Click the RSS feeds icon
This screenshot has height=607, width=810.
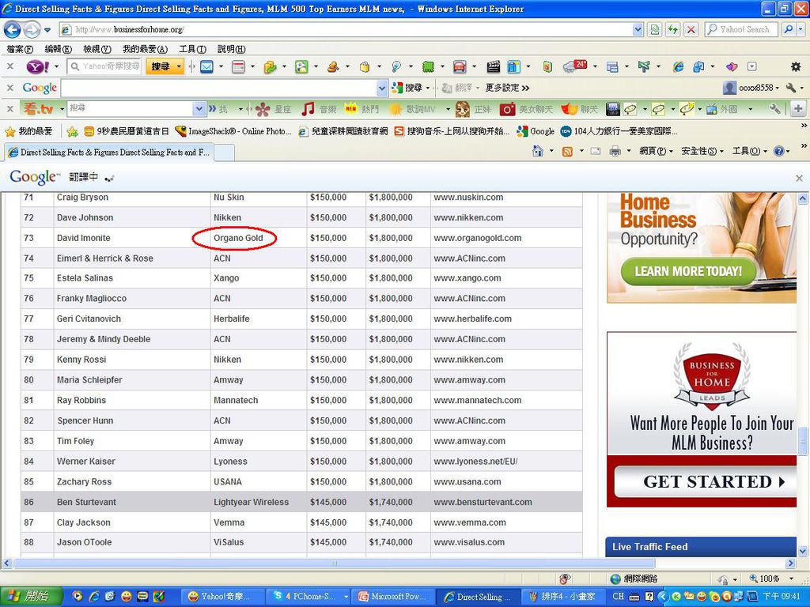coord(567,151)
